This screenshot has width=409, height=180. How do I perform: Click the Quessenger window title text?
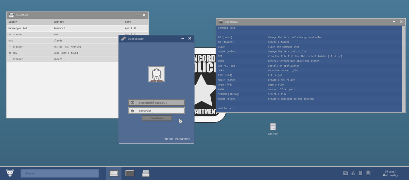(136, 39)
